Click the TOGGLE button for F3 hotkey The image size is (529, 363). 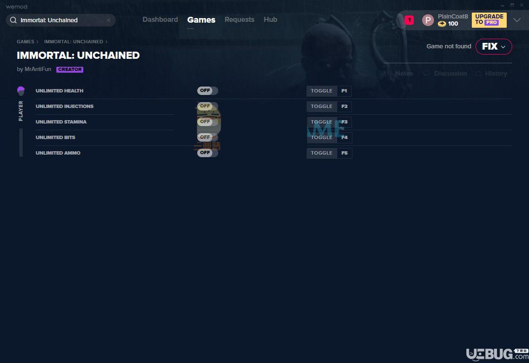tap(322, 122)
